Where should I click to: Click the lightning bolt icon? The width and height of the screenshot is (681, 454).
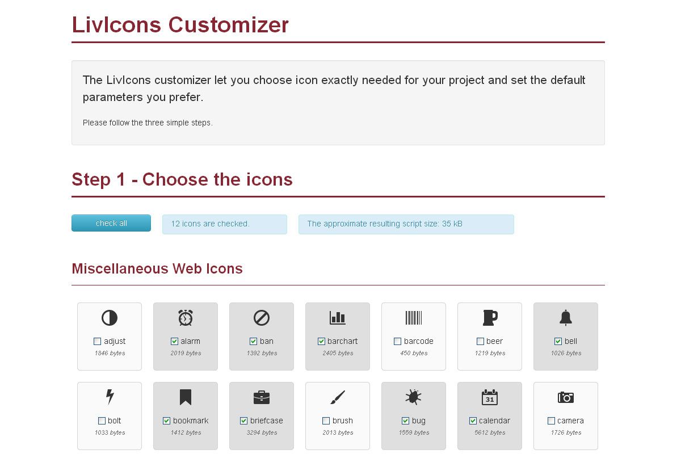tap(110, 397)
